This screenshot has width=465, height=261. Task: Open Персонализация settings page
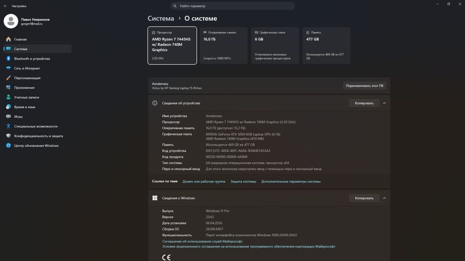pyautogui.click(x=37, y=78)
